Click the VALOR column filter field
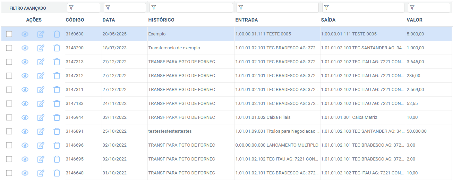The height and width of the screenshot is (189, 453). coord(429,8)
